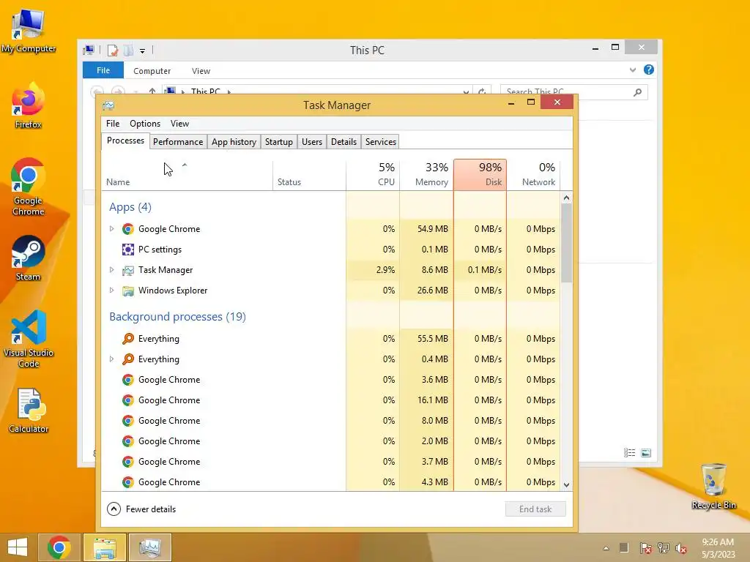750x562 pixels.
Task: Click the Apps (4) group heading
Action: [x=130, y=207]
